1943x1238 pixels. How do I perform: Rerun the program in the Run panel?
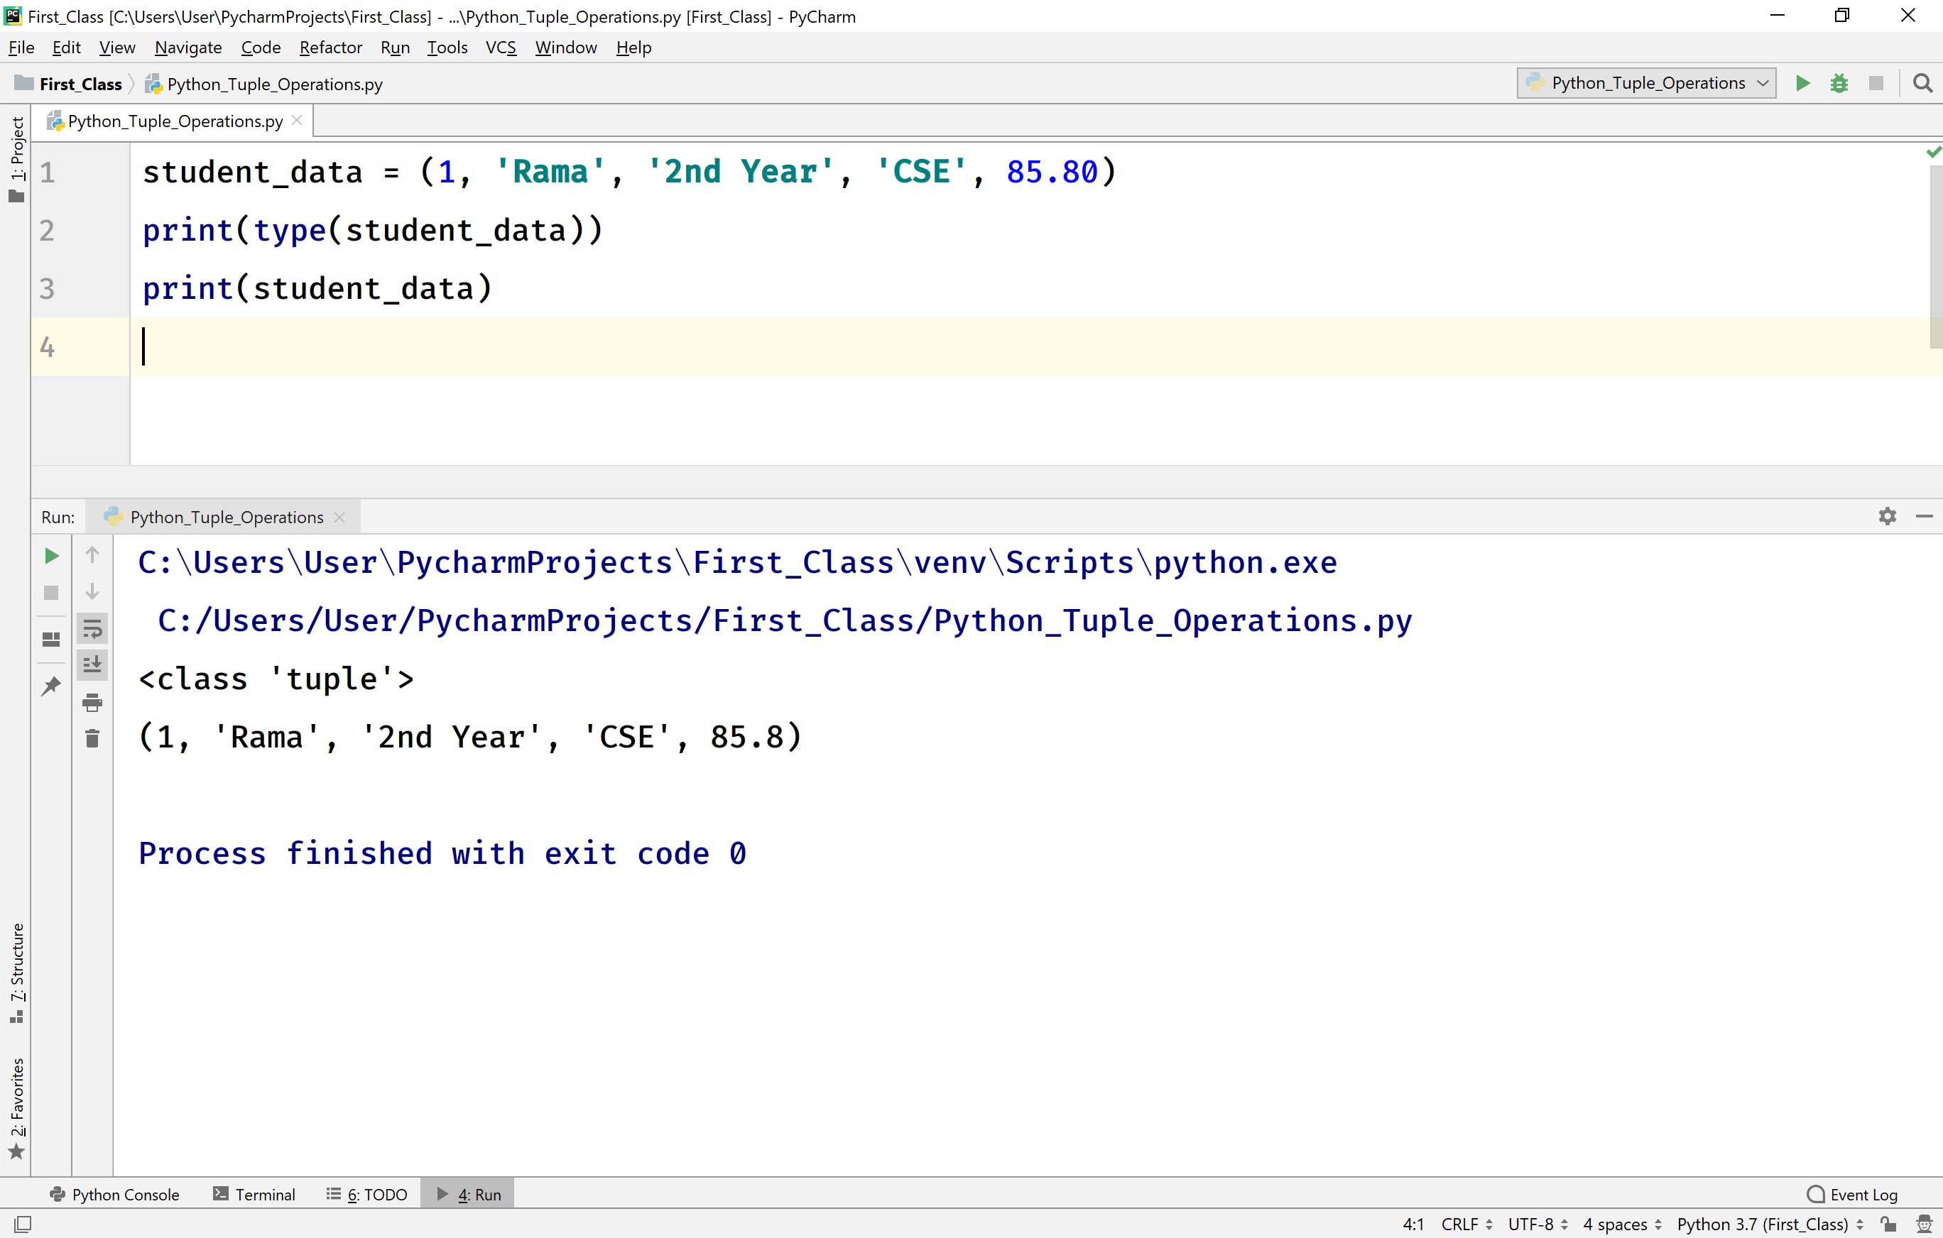coord(51,555)
